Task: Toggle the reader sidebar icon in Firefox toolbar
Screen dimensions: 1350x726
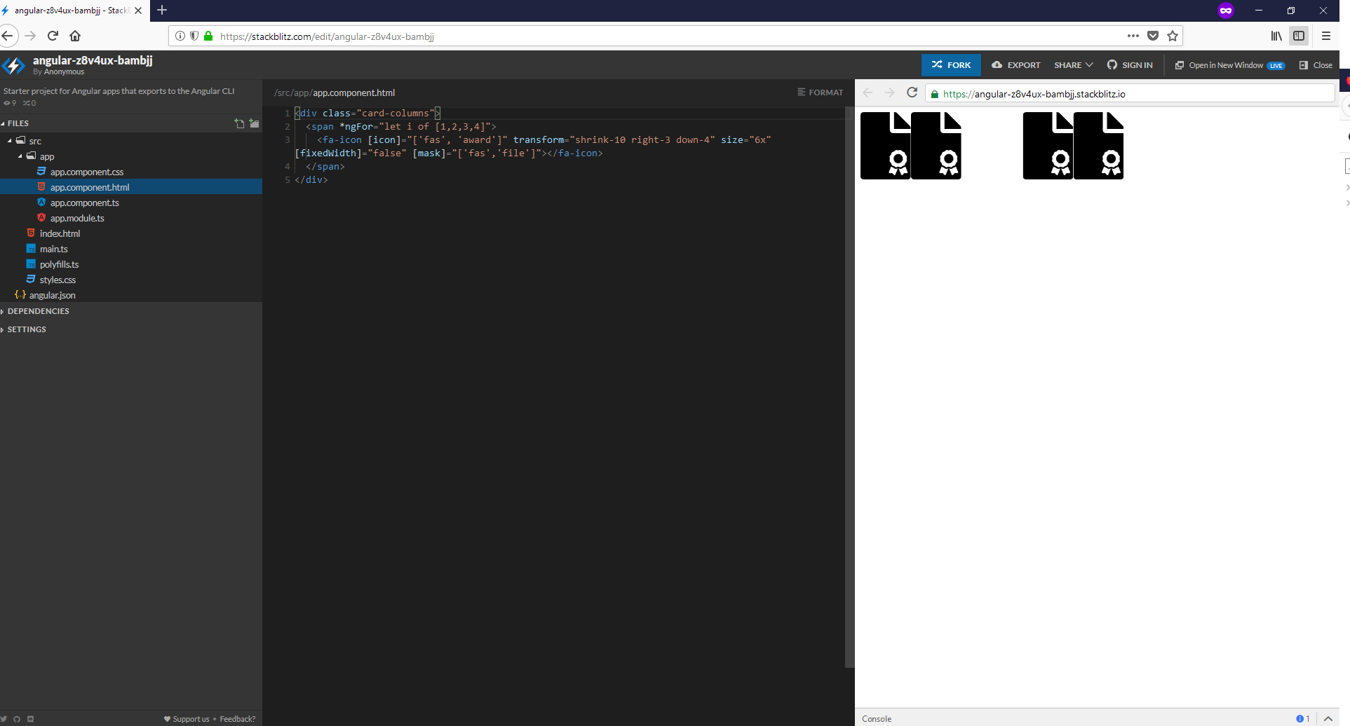Action: (1300, 36)
